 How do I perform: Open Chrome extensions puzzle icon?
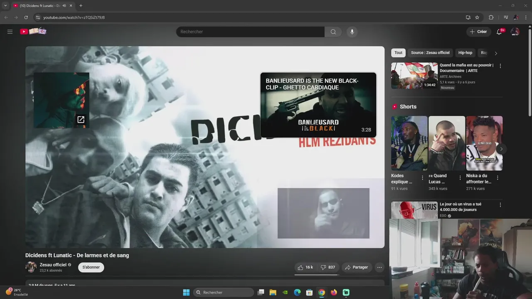coord(491,17)
